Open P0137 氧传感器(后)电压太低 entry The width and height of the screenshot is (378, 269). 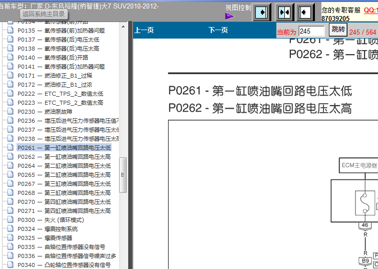point(59,40)
